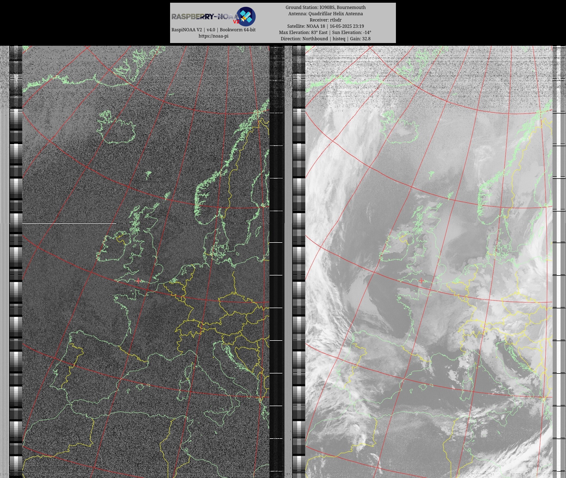Click the Raspberry-NOAA V2 satellite logo icon

[246, 16]
